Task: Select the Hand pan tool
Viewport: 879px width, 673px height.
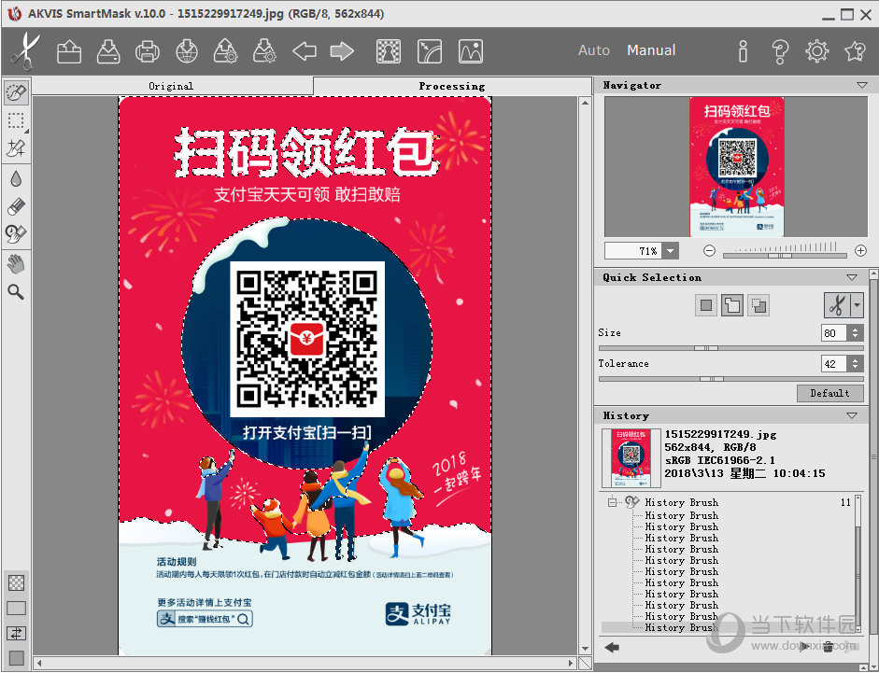Action: click(16, 264)
